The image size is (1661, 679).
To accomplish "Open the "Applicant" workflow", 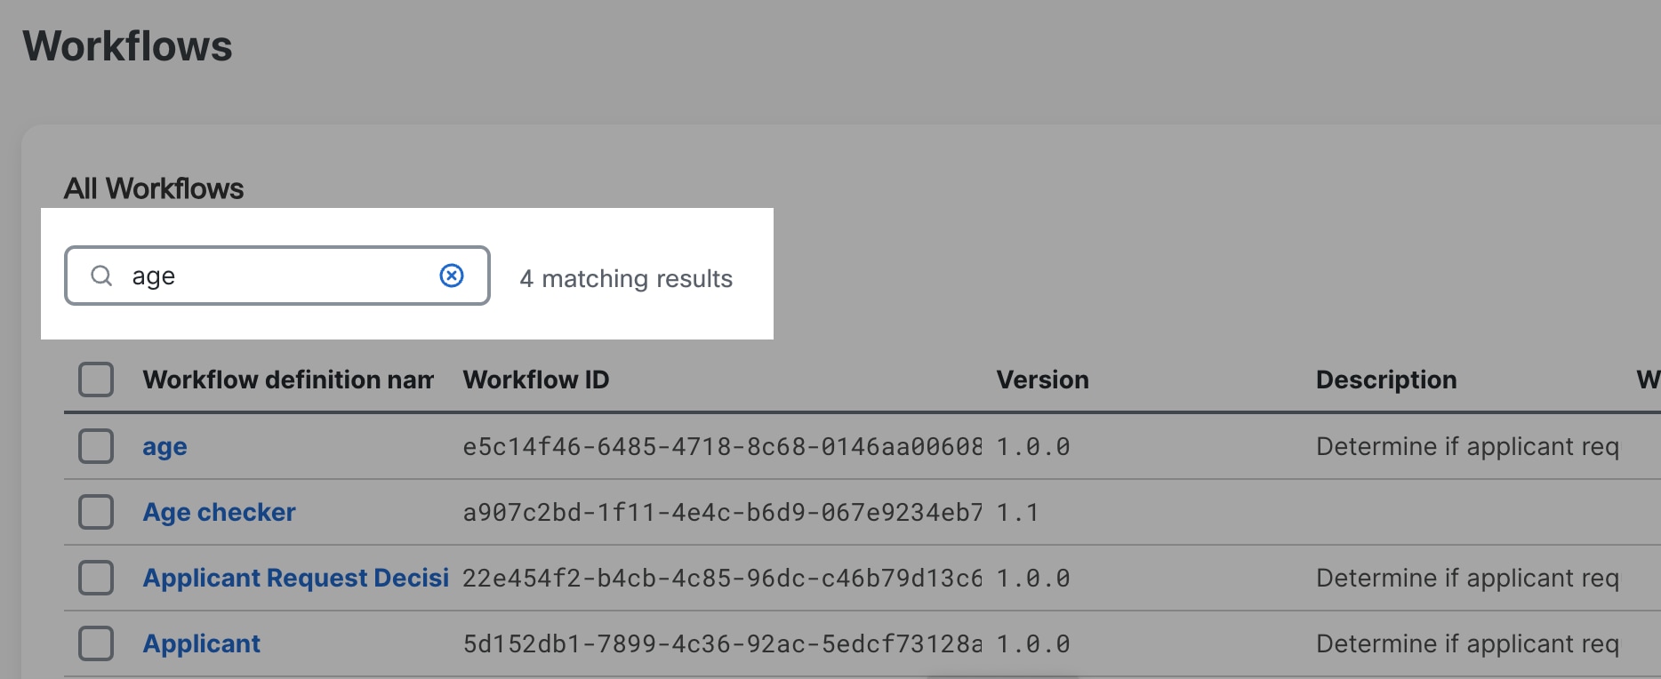I will [202, 643].
